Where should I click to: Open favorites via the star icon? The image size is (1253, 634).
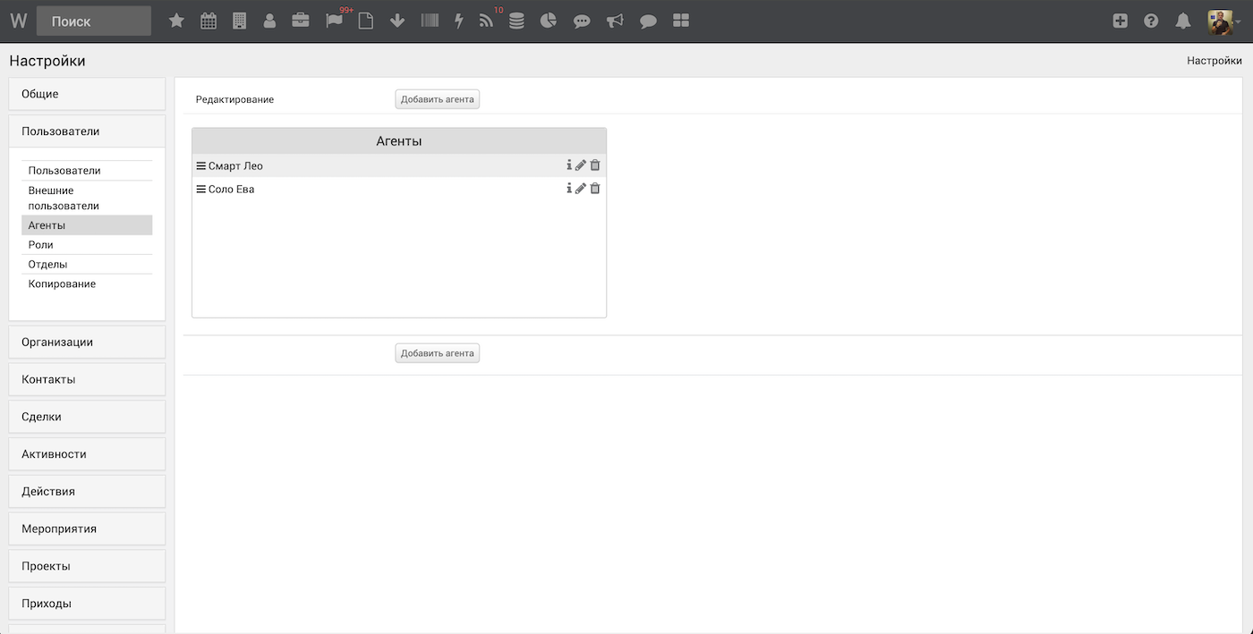(x=176, y=21)
